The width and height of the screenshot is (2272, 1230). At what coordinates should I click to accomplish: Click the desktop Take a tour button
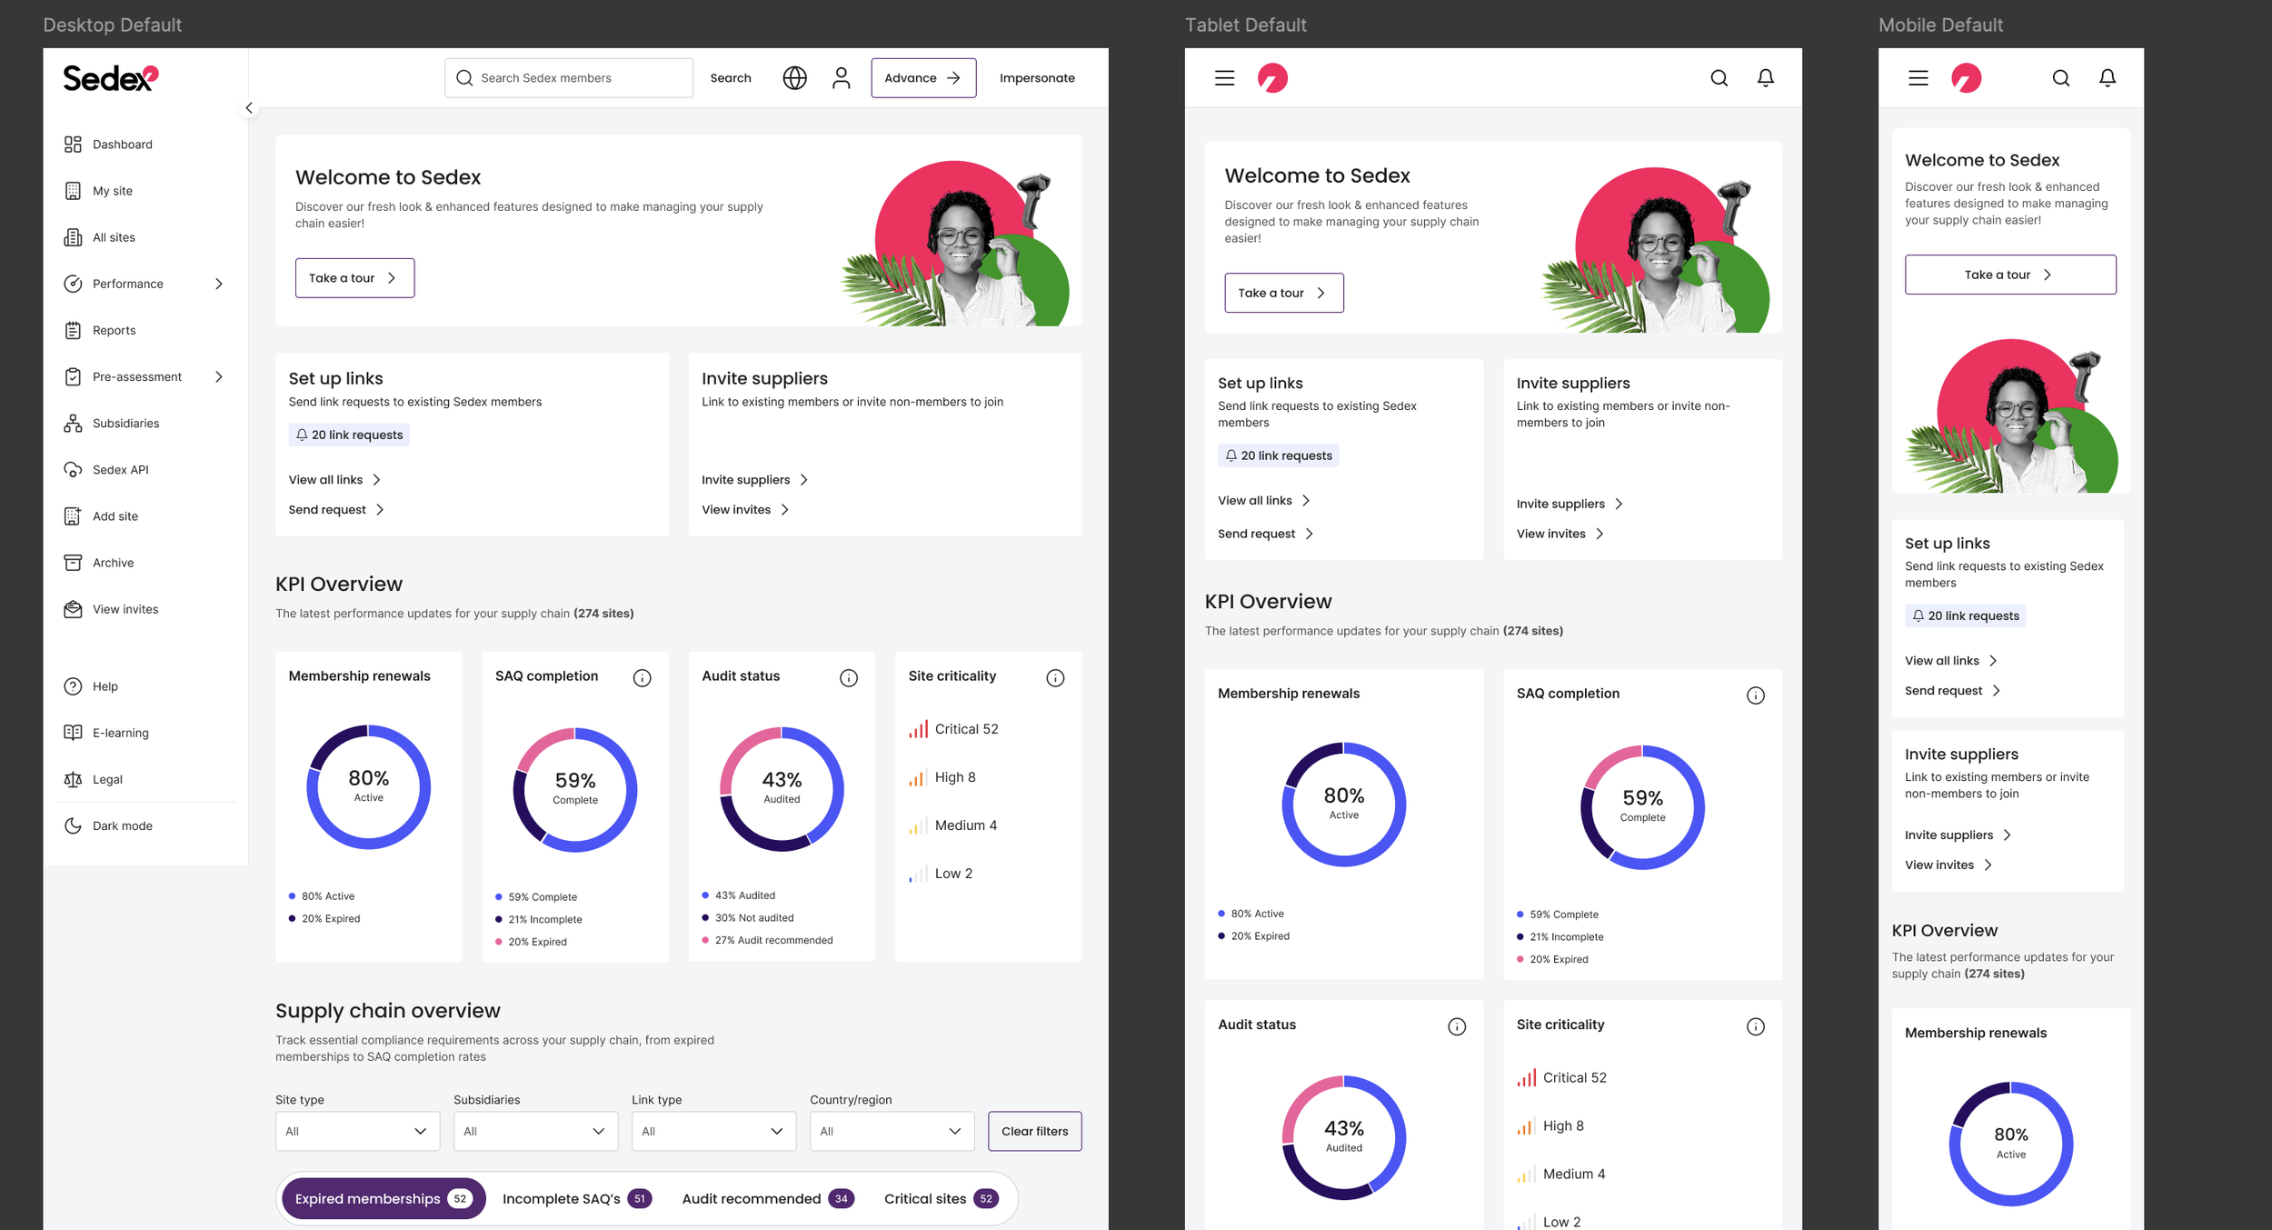[354, 278]
